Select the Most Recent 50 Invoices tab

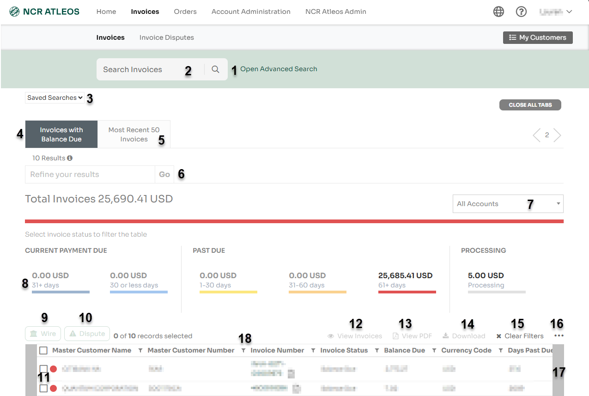134,134
